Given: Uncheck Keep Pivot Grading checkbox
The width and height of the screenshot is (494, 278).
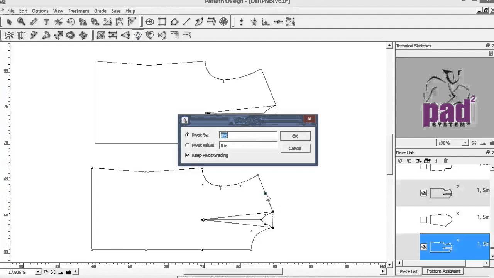Looking at the screenshot, I should click(x=188, y=155).
